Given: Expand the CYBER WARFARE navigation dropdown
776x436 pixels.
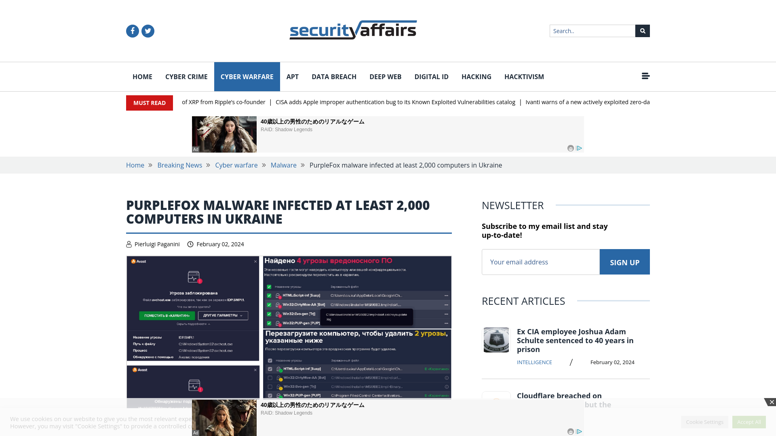Looking at the screenshot, I should click(x=247, y=76).
